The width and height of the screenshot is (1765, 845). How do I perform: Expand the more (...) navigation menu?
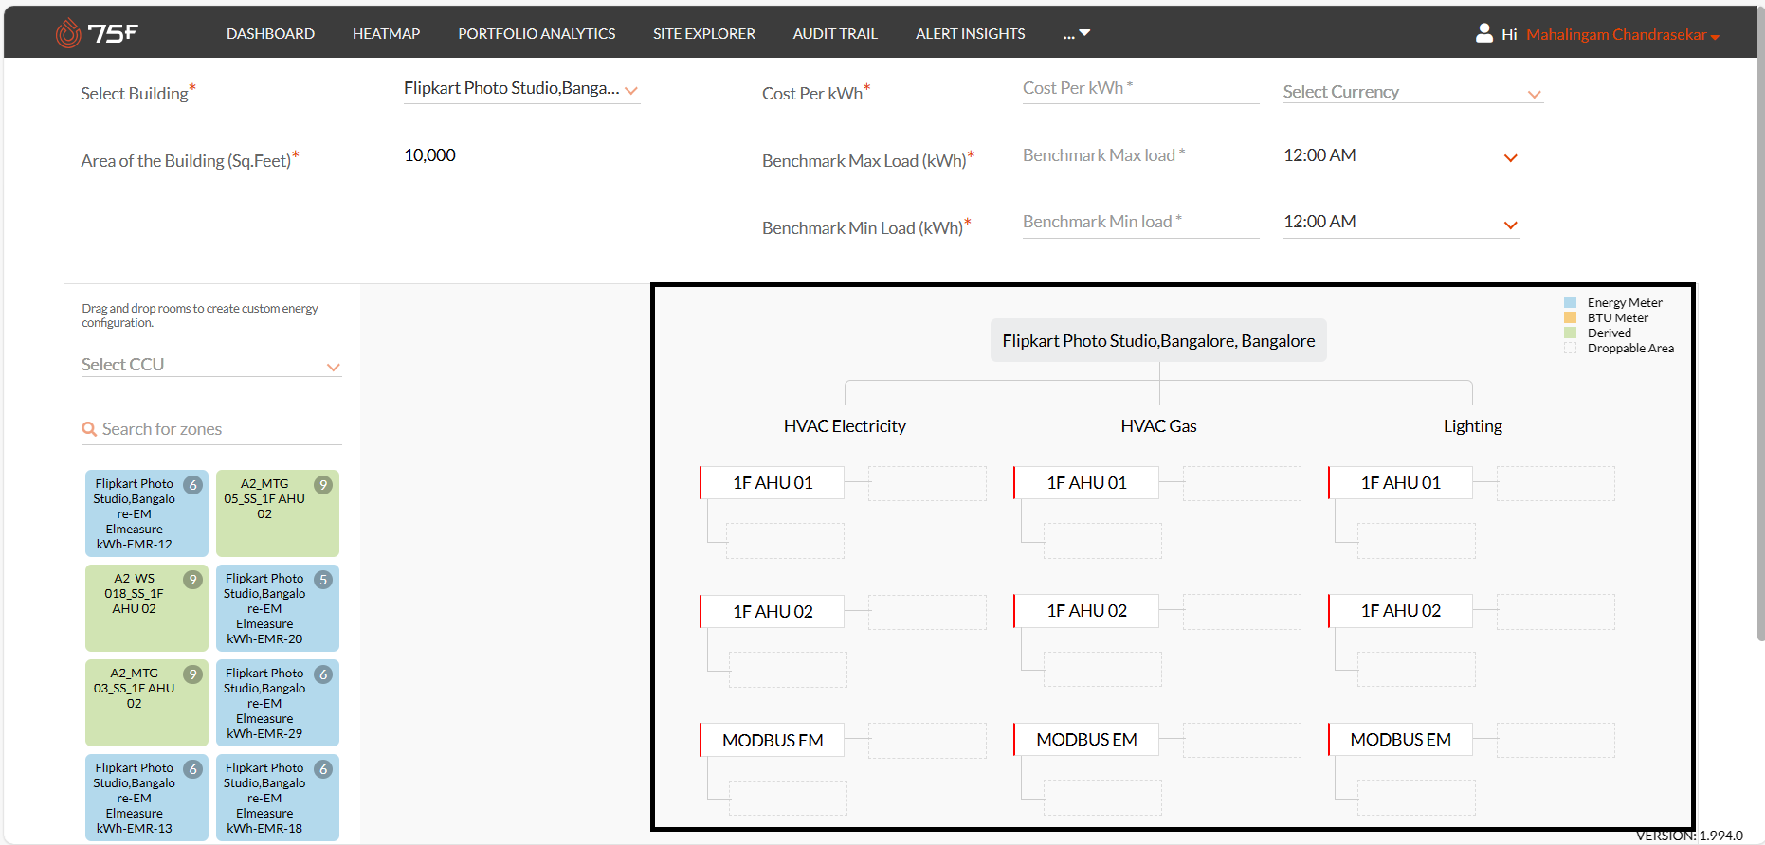pos(1077,33)
